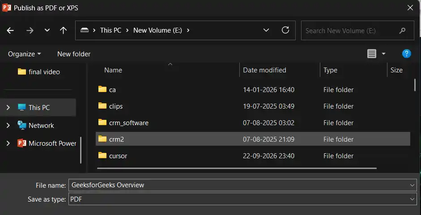Change view with the view icon

(372, 54)
